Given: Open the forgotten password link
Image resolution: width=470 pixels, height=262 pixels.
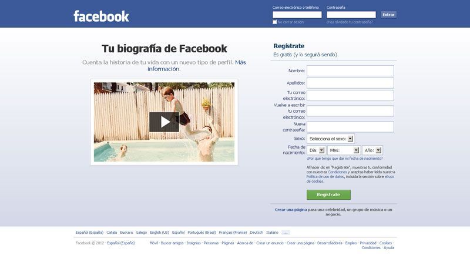Looking at the screenshot, I should [x=350, y=22].
